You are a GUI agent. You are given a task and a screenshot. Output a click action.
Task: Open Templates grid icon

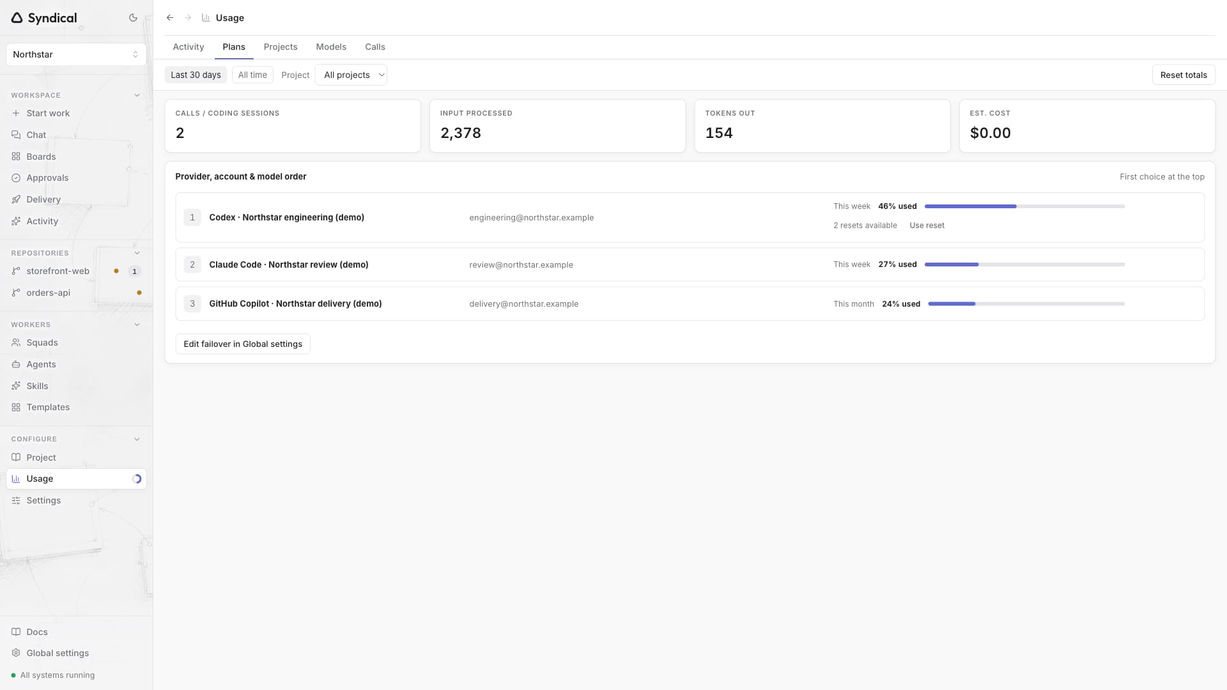pos(16,407)
